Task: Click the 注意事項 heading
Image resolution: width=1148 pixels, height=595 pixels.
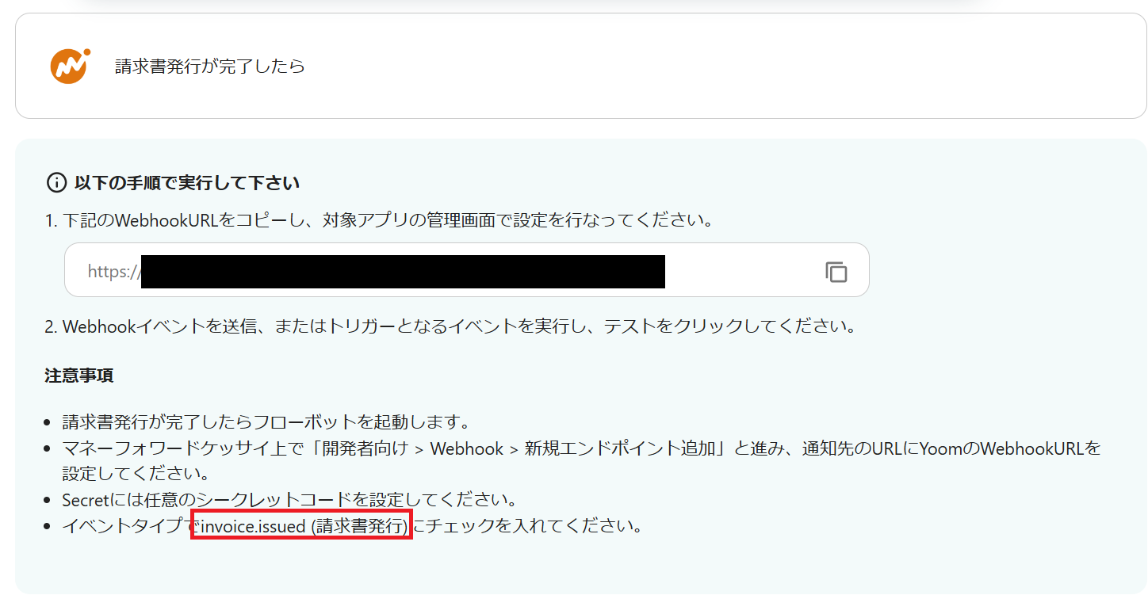Action: click(x=79, y=376)
